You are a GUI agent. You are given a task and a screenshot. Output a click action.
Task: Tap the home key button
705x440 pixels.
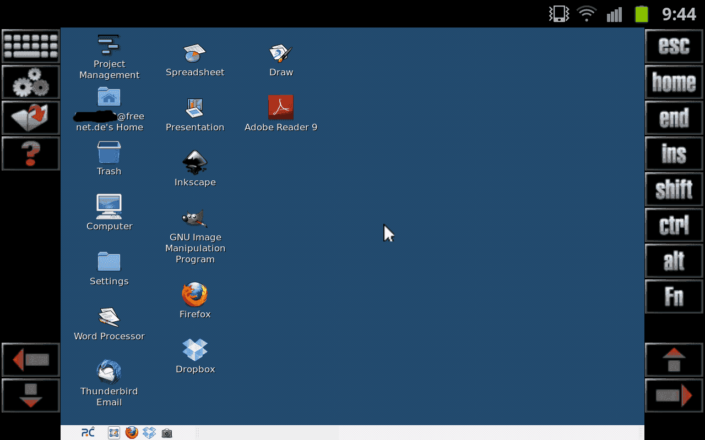click(674, 82)
